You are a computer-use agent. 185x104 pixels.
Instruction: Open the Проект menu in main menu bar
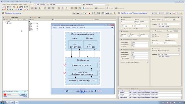(4, 5)
